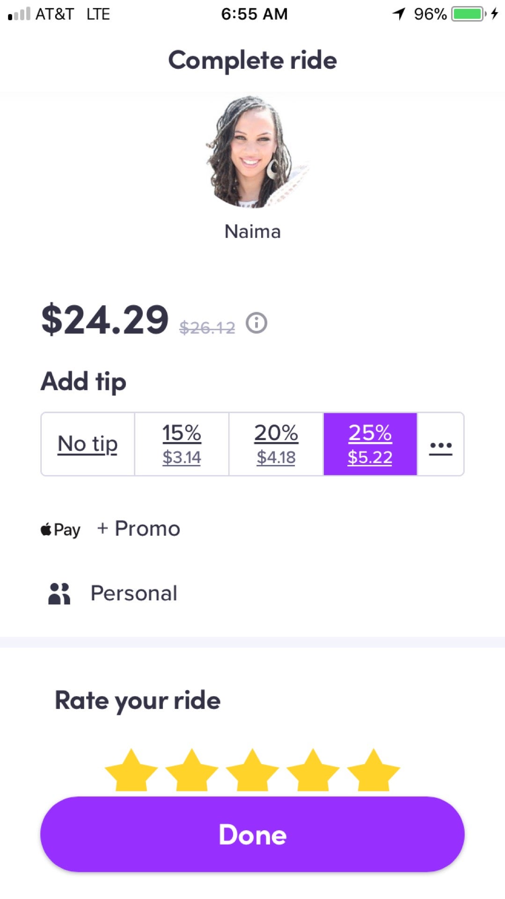Add a promo code with + Promo
Screen dimensions: 505x899
coord(139,529)
